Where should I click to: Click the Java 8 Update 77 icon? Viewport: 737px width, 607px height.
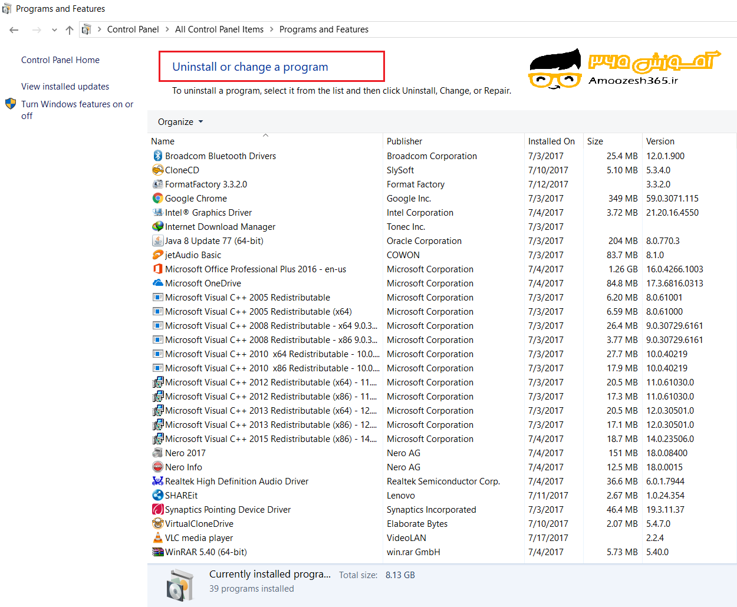(158, 240)
